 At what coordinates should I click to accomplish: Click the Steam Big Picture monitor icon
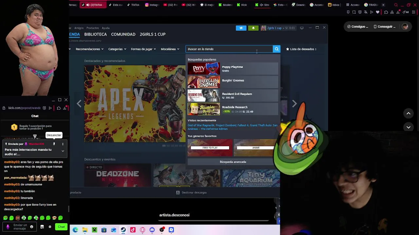tap(302, 28)
